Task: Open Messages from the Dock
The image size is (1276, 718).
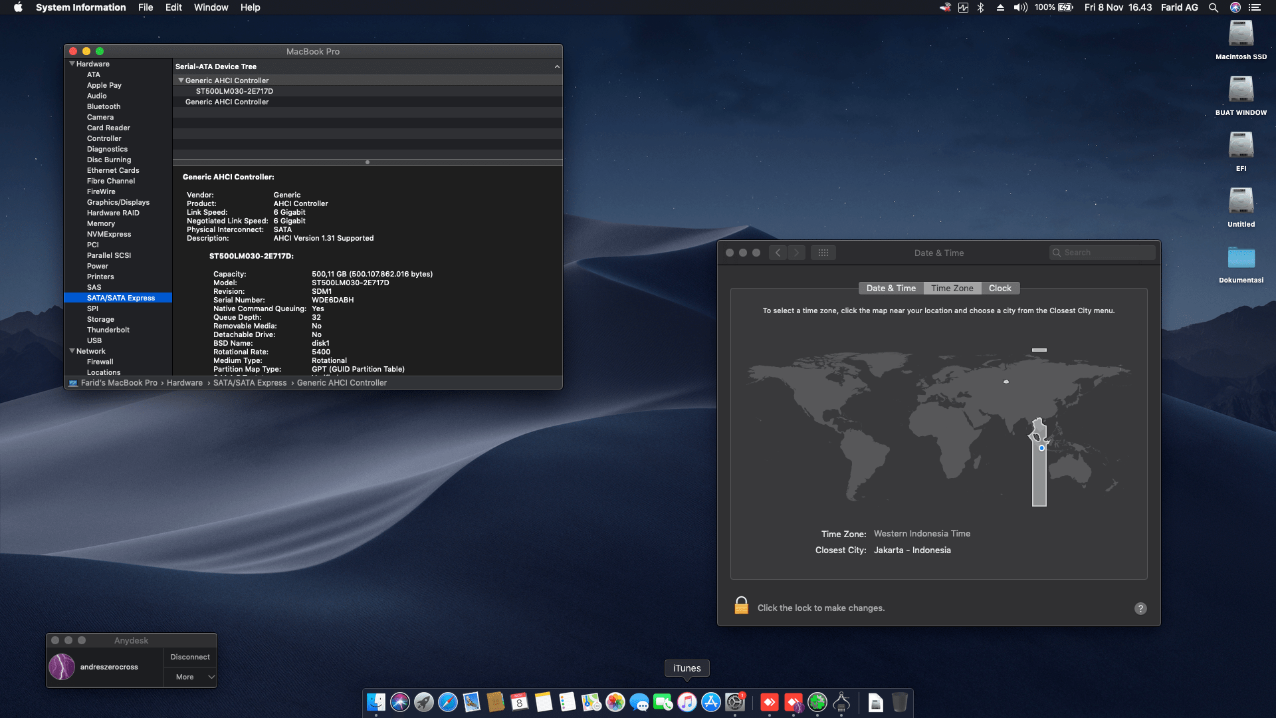Action: coord(639,703)
